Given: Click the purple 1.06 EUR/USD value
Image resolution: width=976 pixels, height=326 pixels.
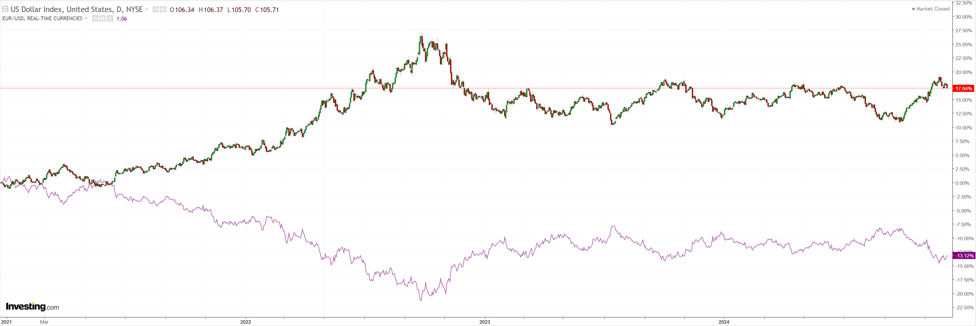Looking at the screenshot, I should tap(122, 18).
